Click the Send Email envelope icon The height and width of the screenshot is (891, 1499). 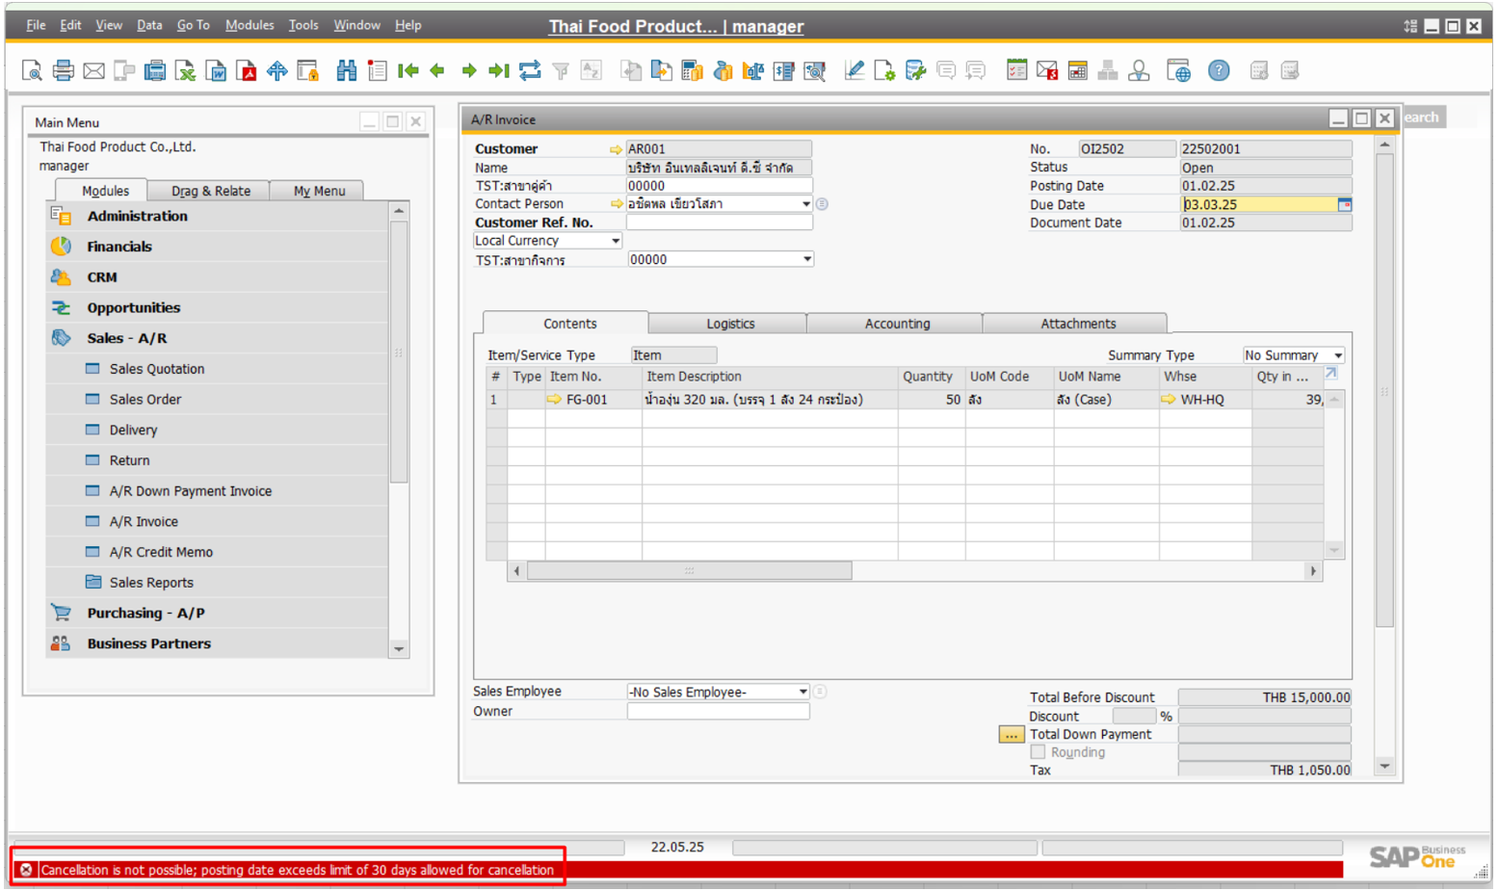[x=93, y=70]
